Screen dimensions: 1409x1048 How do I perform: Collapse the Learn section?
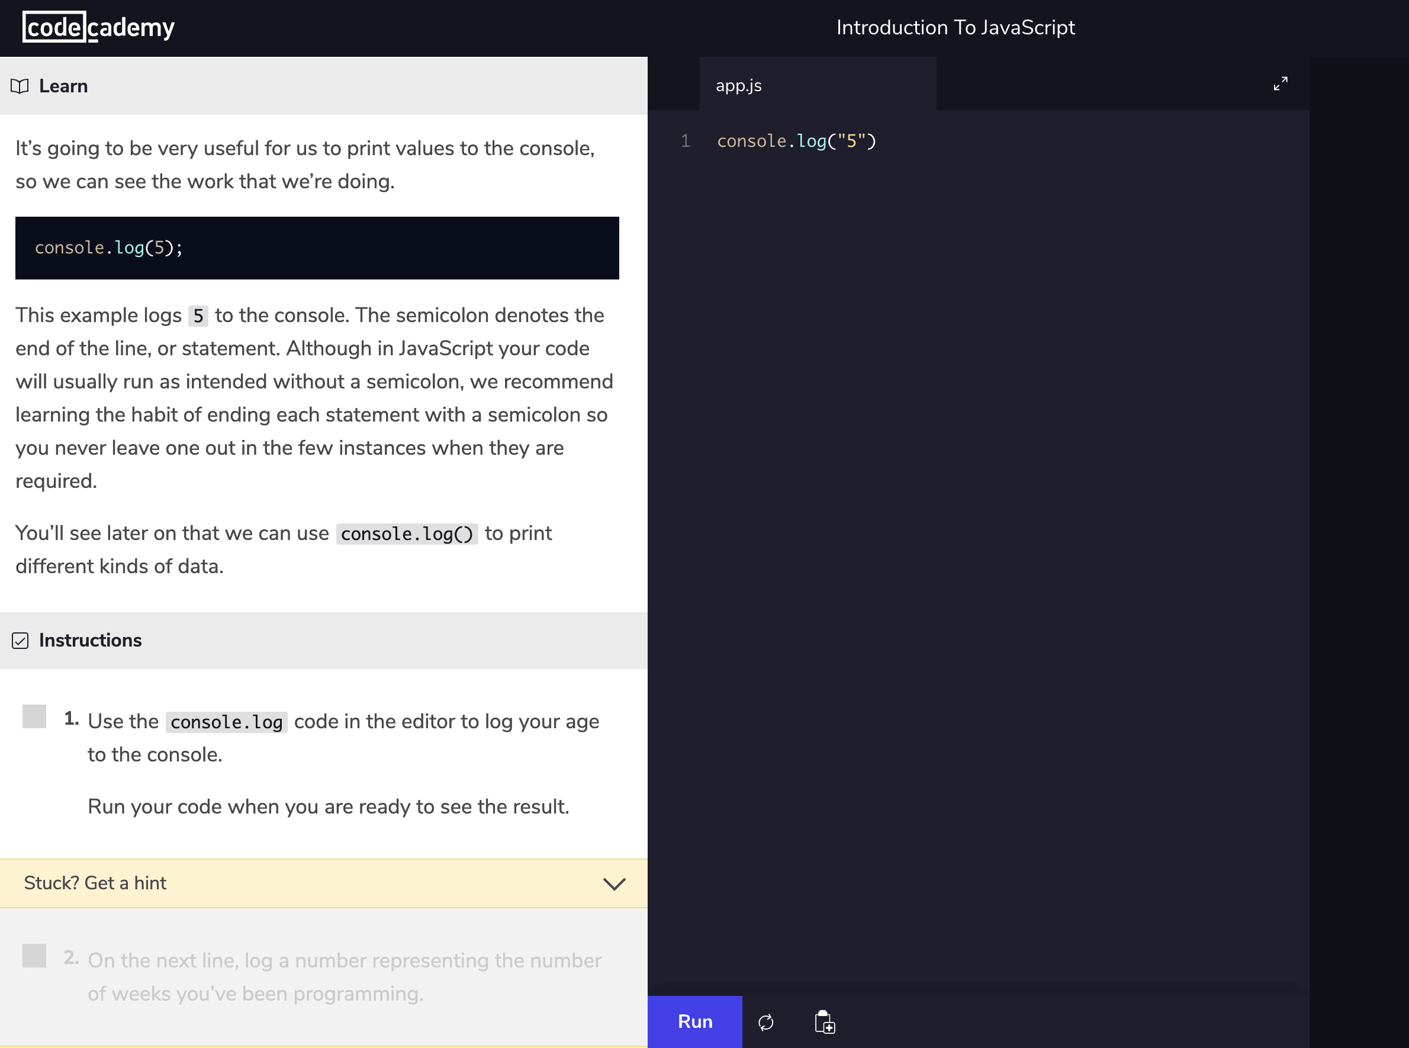(x=63, y=86)
